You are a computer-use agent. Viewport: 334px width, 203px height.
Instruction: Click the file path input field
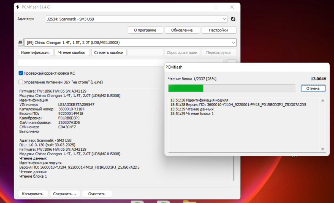coord(121,63)
